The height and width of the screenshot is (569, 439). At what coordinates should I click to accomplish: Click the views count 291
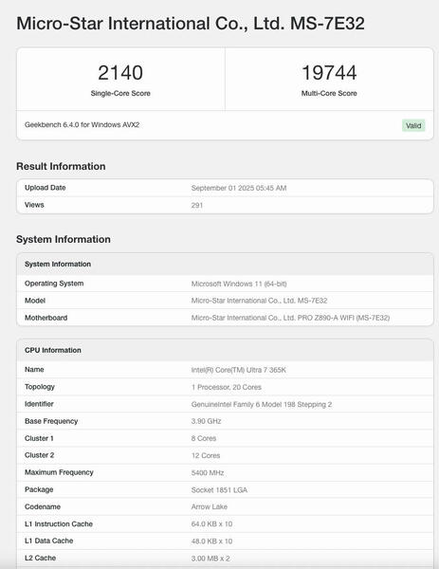coord(197,205)
